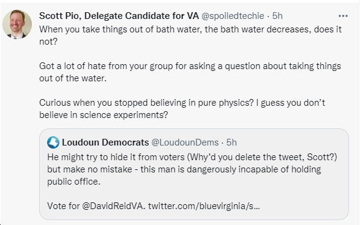Click the 'public office.' line in quote
Screen dimensions: 360x225
74,182
